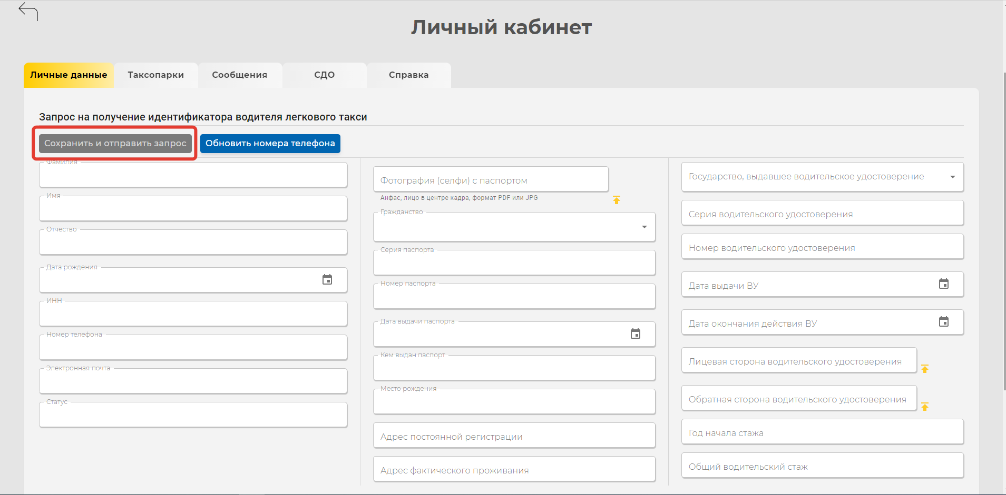The width and height of the screenshot is (1006, 495).
Task: Click Обновить номера телефона button
Action: [x=270, y=143]
